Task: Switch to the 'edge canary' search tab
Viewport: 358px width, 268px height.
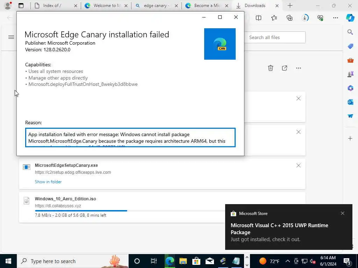Action: [156, 6]
